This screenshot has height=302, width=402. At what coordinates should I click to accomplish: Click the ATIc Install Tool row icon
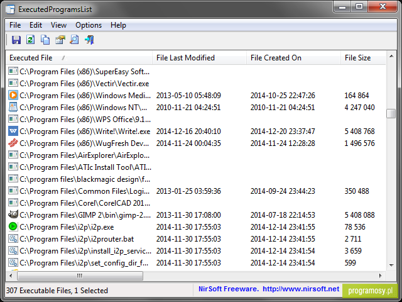pyautogui.click(x=13, y=167)
